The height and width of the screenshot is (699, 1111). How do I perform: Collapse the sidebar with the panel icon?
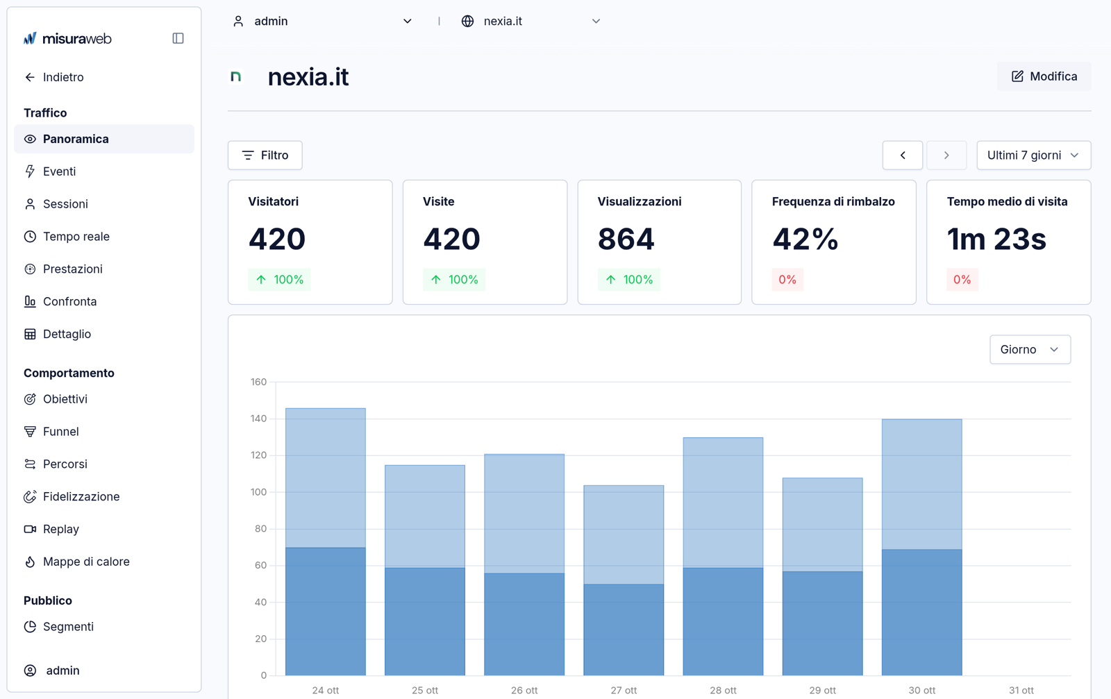(x=178, y=38)
